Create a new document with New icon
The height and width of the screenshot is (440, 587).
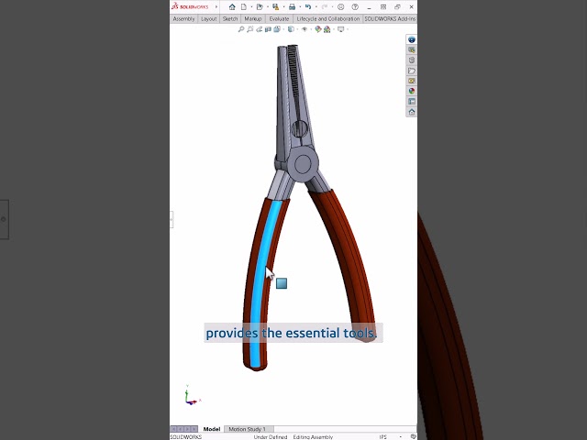[x=244, y=6]
